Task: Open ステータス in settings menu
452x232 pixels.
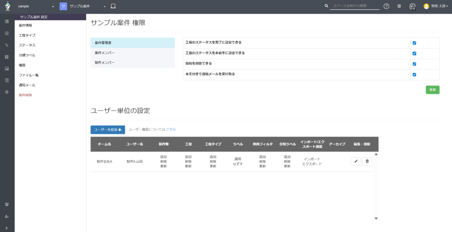Action: pos(27,45)
